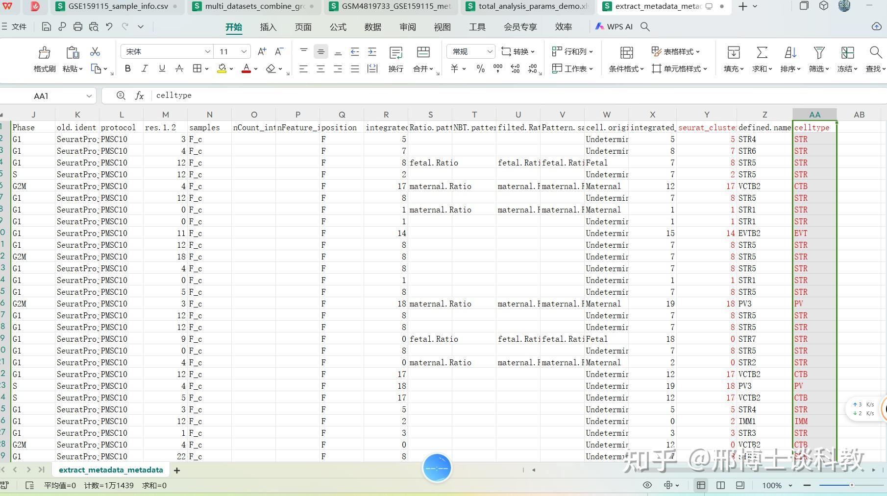Toggle bold formatting on the selection

(x=127, y=69)
